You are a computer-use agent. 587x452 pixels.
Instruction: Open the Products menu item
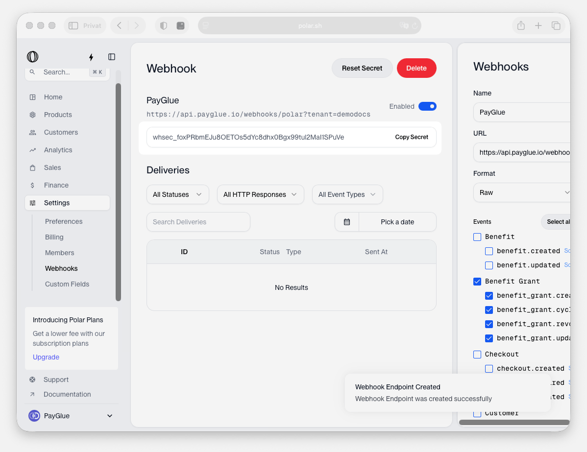[x=68, y=115]
